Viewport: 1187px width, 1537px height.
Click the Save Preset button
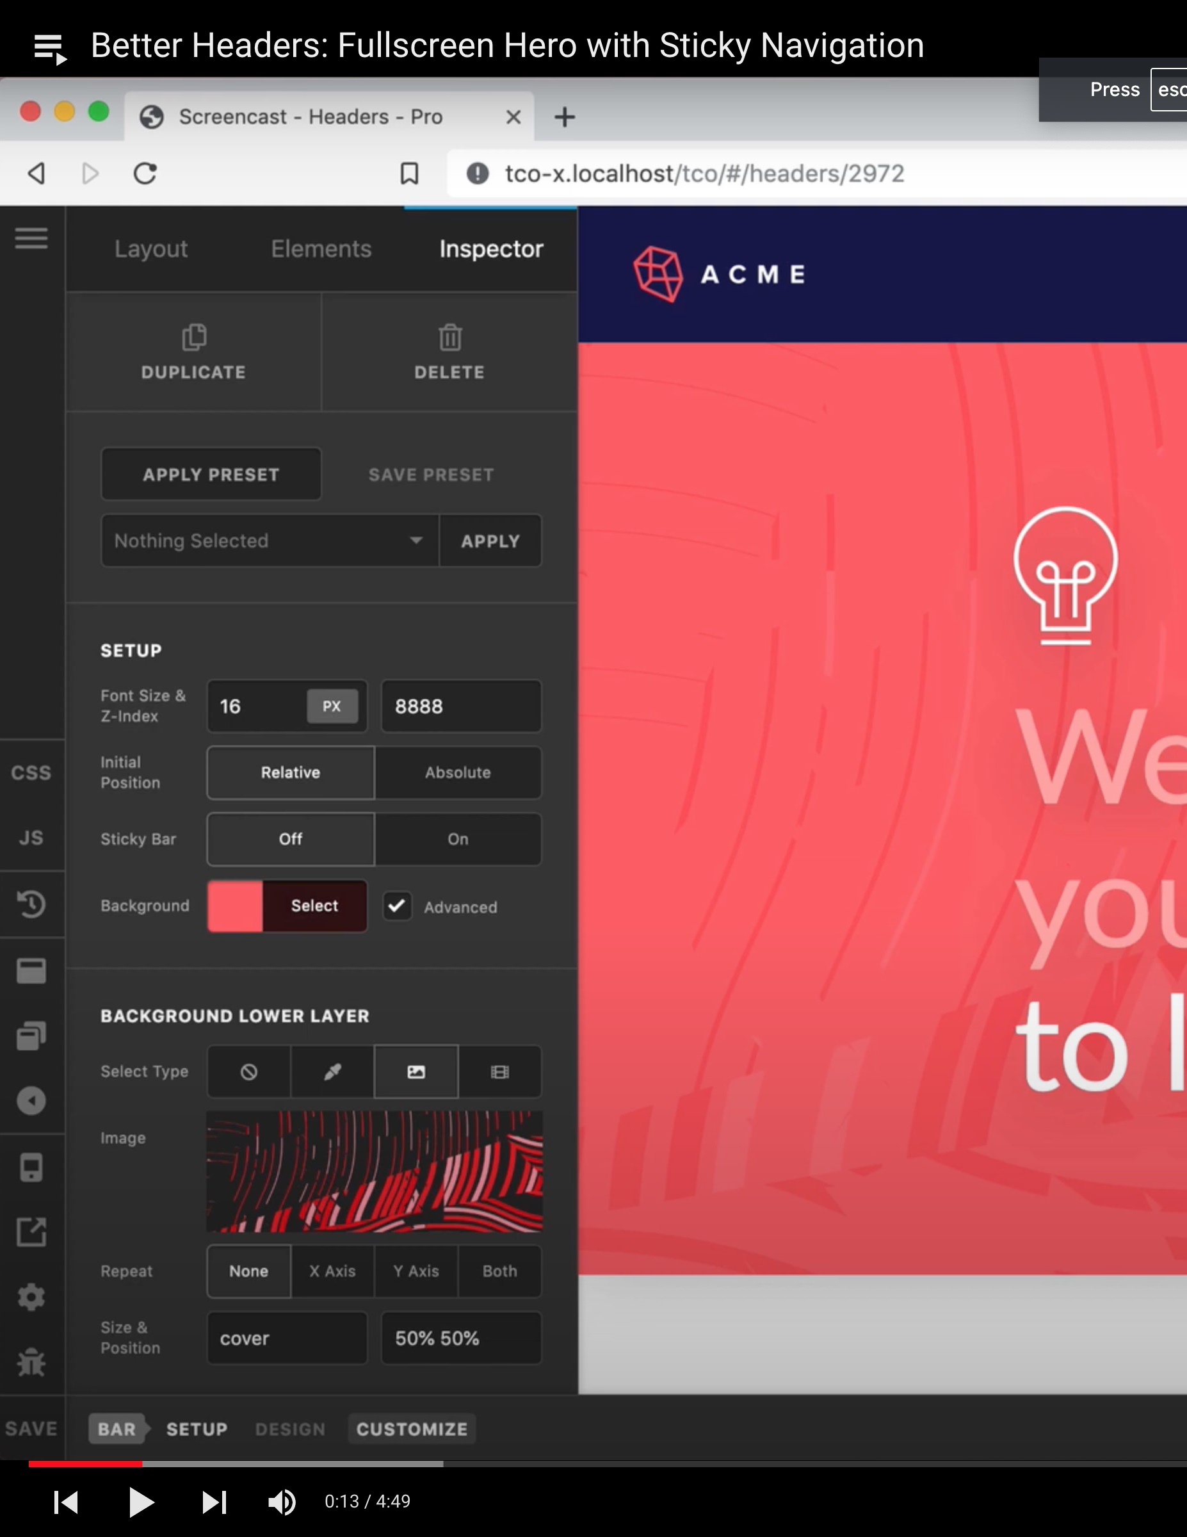coord(431,475)
